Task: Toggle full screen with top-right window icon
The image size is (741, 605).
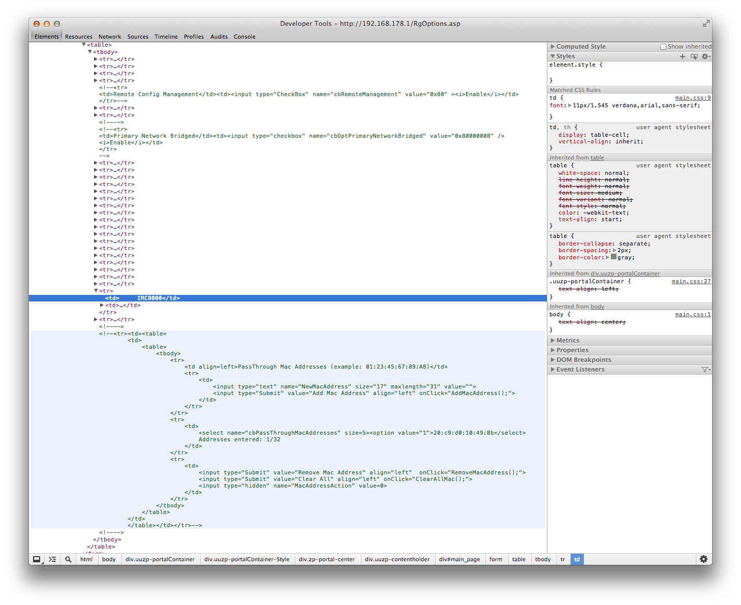Action: [706, 23]
